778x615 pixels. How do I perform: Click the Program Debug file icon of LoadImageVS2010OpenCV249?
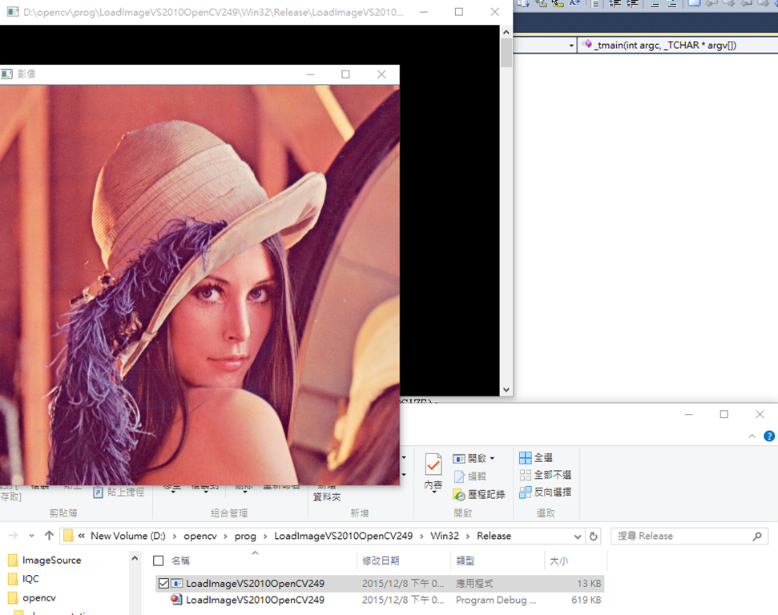[176, 600]
